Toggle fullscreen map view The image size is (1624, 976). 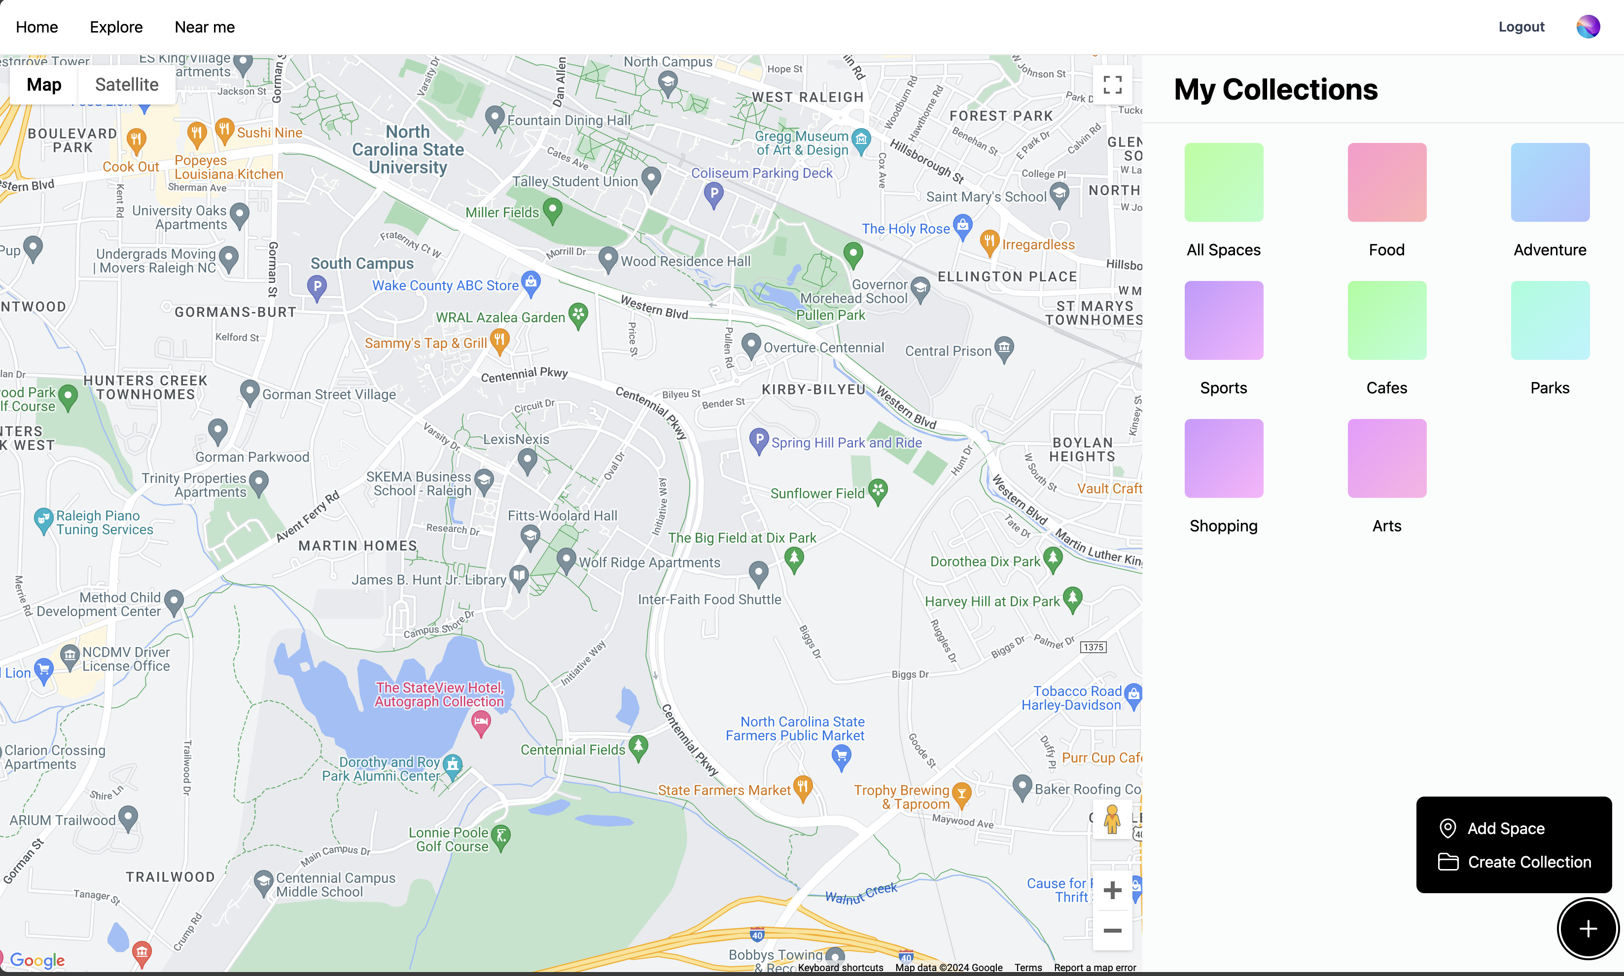click(1112, 85)
